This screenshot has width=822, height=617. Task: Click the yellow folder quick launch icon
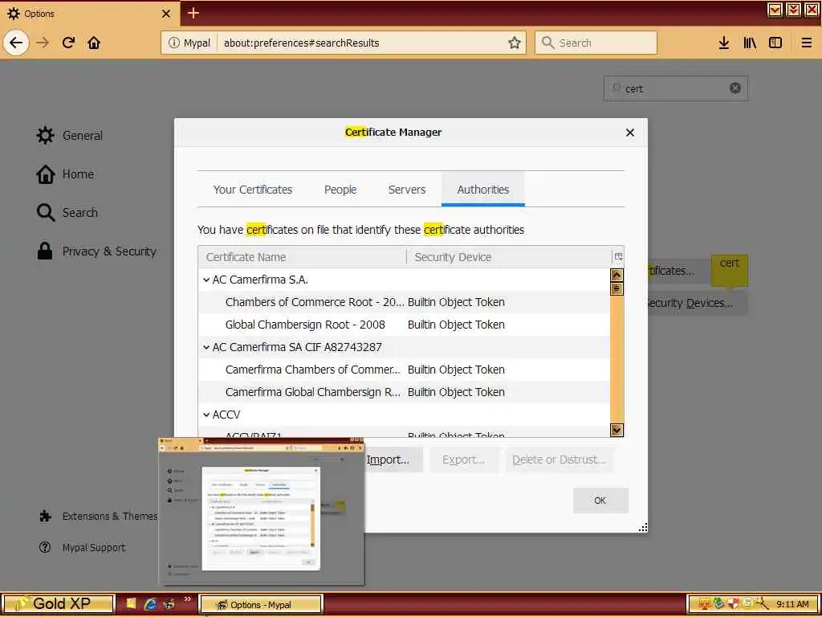pos(131,603)
